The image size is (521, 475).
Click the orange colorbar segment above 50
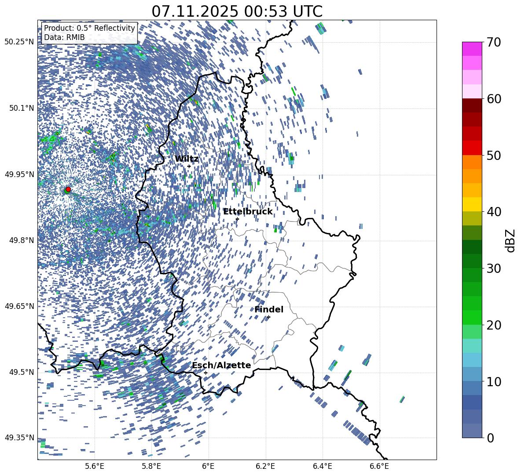tap(472, 162)
